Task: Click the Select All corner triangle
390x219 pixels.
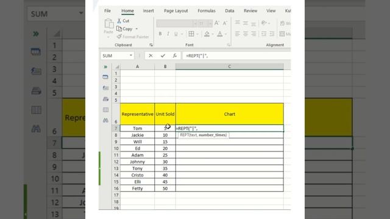Action: coord(117,66)
